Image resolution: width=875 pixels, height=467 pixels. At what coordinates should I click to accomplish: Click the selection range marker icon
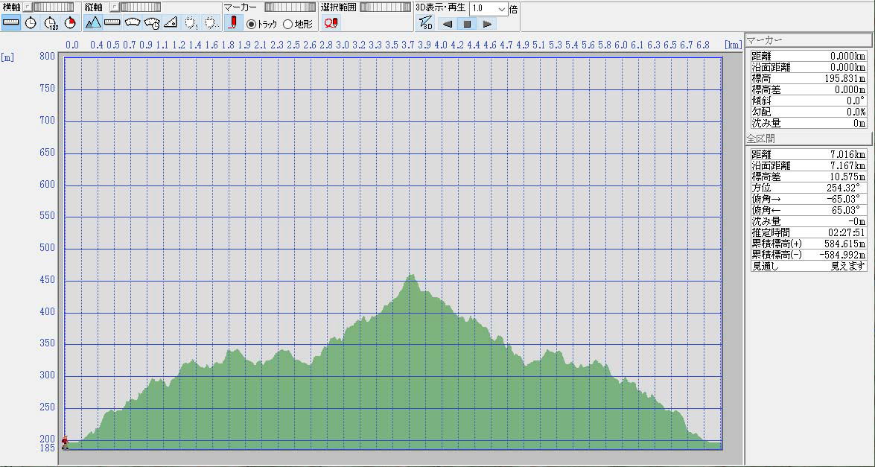tap(331, 22)
